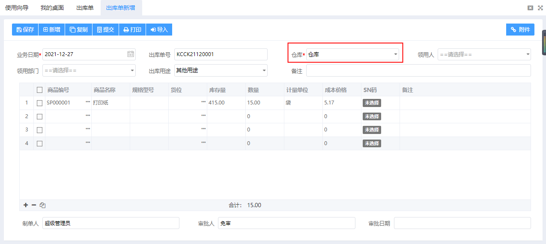Open the 领用人 dropdown

pyautogui.click(x=484, y=54)
